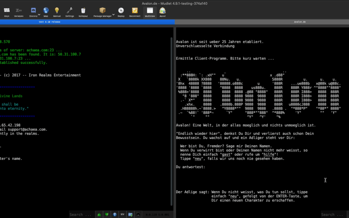
Task: Click the 'Du antwortest:' prompt line
Action: pos(191,167)
